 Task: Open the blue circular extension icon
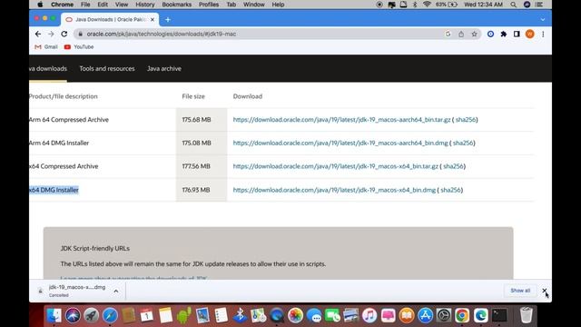pos(490,34)
